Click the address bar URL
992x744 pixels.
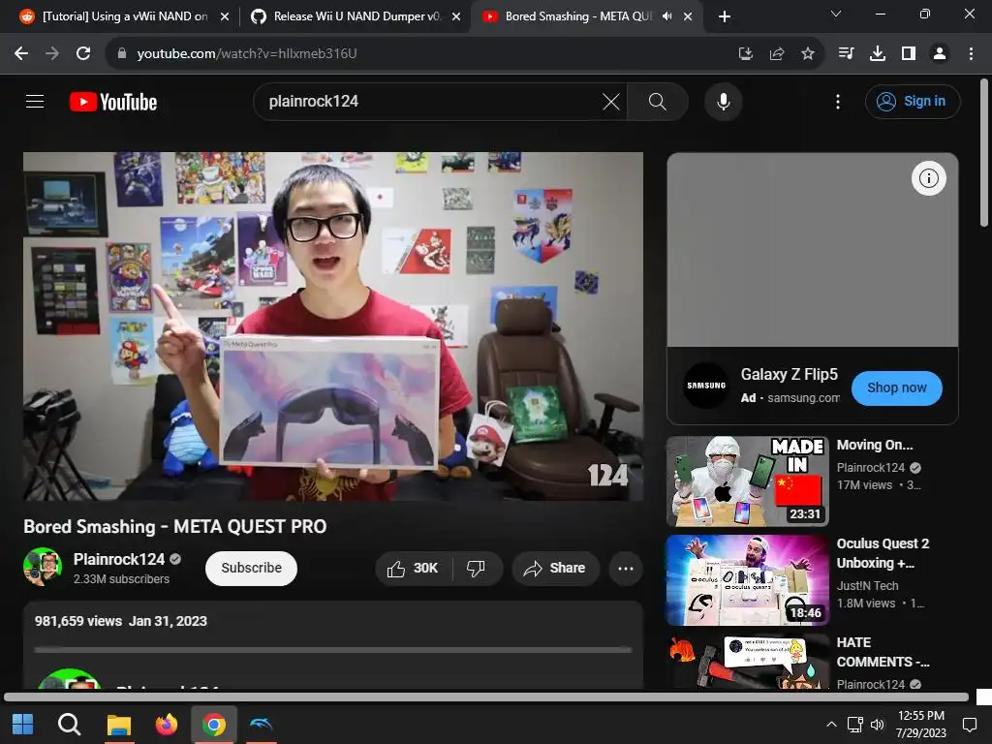pyautogui.click(x=247, y=54)
